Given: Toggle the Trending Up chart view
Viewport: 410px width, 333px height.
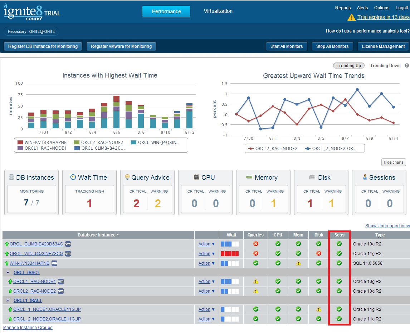Looking at the screenshot, I should pos(348,65).
